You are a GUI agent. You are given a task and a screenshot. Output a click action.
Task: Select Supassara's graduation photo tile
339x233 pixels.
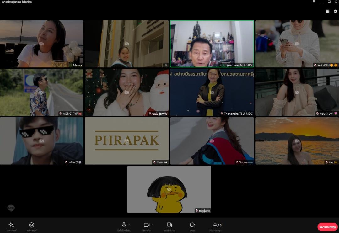[x=212, y=141]
